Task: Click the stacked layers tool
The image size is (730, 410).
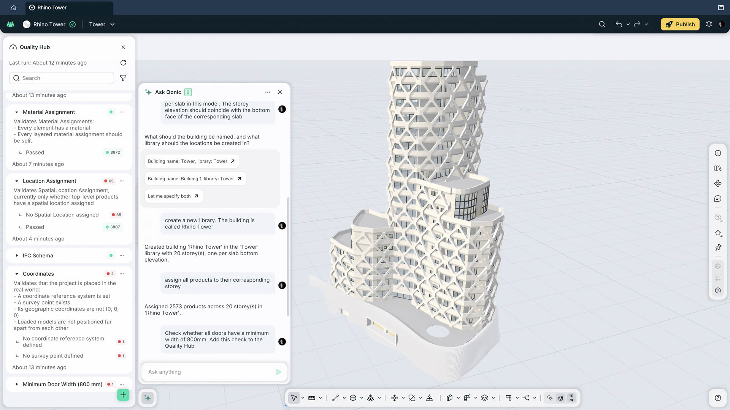Action: click(x=484, y=398)
